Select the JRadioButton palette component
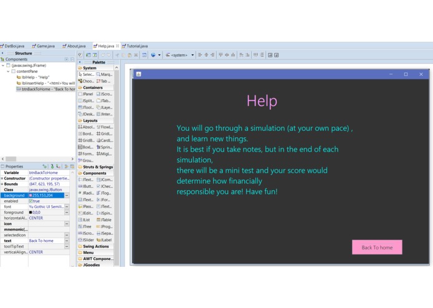 pyautogui.click(x=86, y=193)
